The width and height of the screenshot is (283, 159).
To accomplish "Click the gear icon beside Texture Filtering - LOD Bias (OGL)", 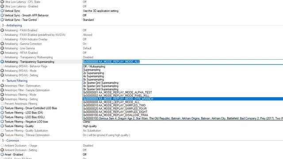I will (x=2, y=117).
